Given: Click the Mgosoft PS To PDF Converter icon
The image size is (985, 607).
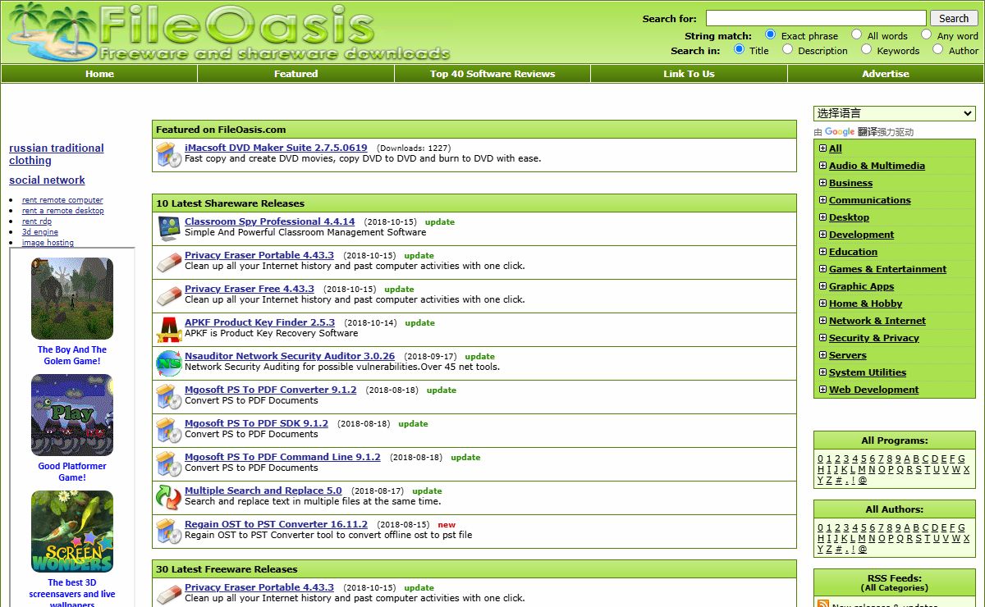Looking at the screenshot, I should click(x=169, y=396).
